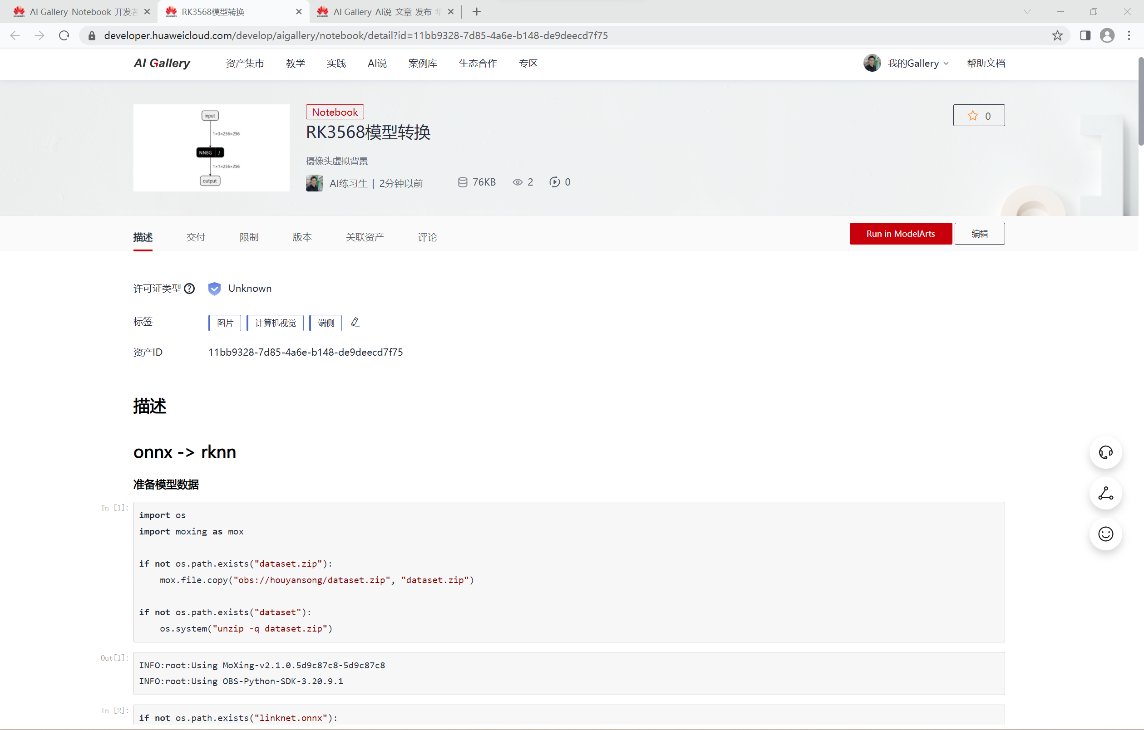1144x730 pixels.
Task: Click the notebook model diagram thumbnail
Action: click(211, 148)
